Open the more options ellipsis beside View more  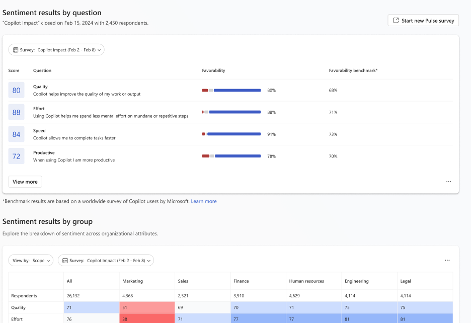pos(448,182)
